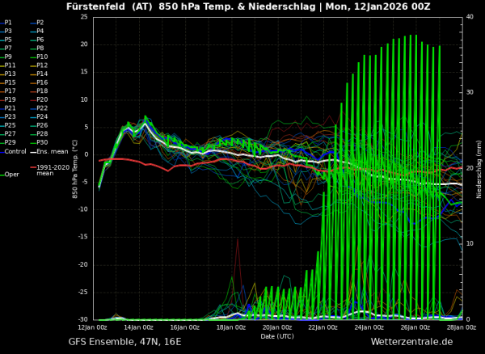This screenshot has width=485, height=354.
Task: Click the P20 legend label
Action: 42,99
